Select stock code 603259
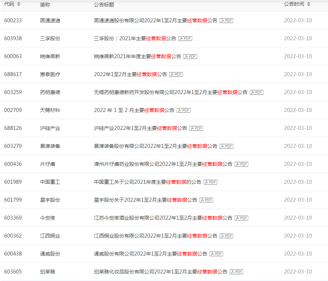 point(13,92)
